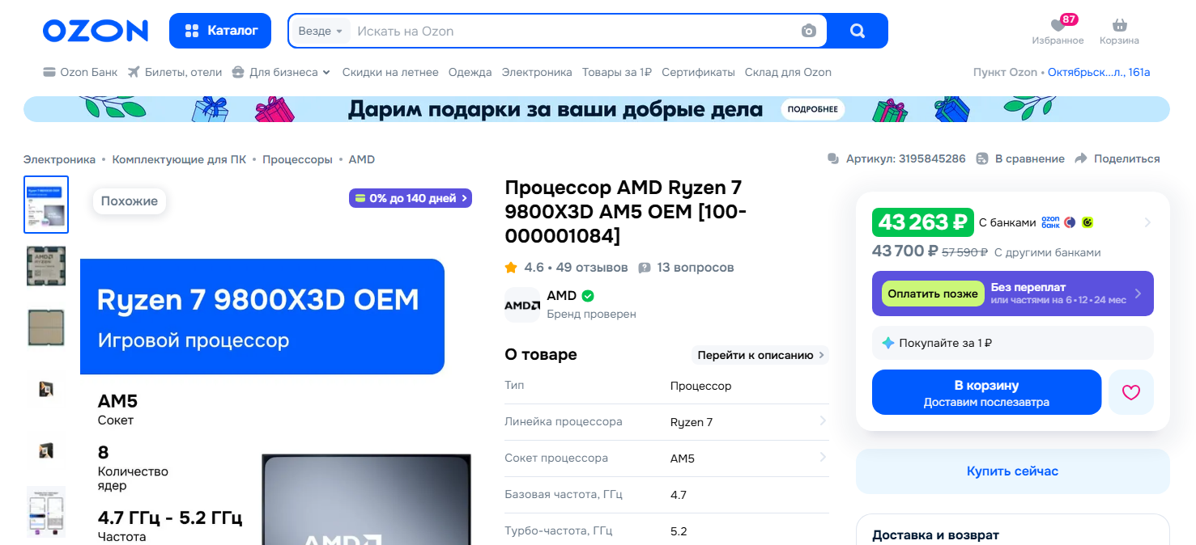
Task: Click the В корзину button
Action: pyautogui.click(x=986, y=392)
